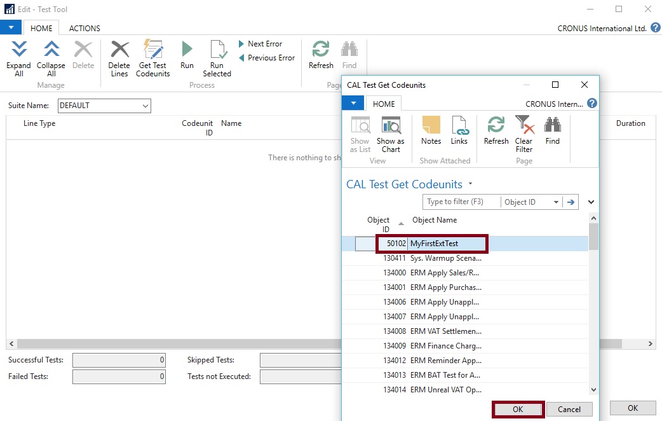Viewport: 662px width, 421px height.
Task: Click the Type to filter box
Action: 461,202
